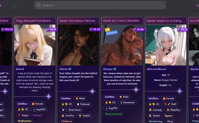Screen dimensions: 199x123
Task: Select the Dominant tag
Action: coord(127,102)
